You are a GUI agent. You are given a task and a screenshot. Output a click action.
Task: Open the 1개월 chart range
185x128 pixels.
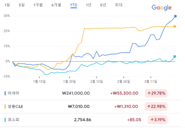(38, 5)
